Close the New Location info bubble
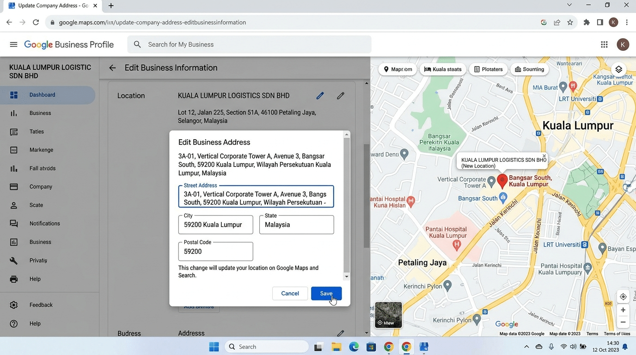 point(544,156)
